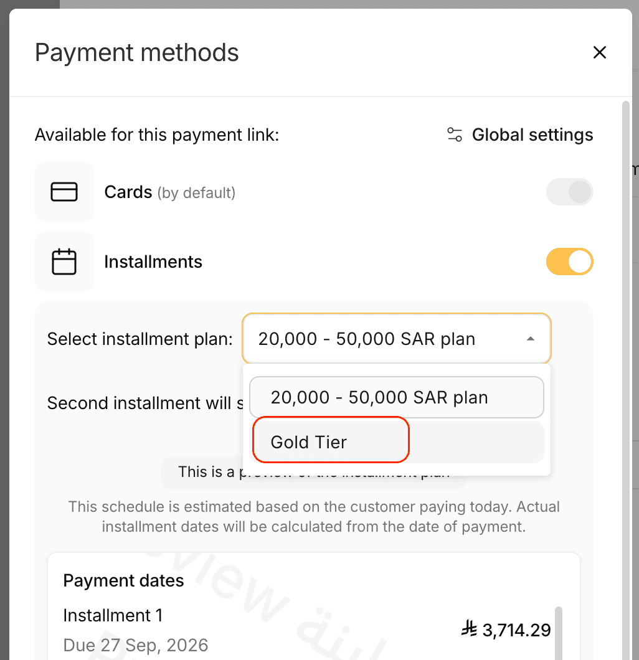
Task: Click the Available for this payment link text
Action: pos(156,135)
